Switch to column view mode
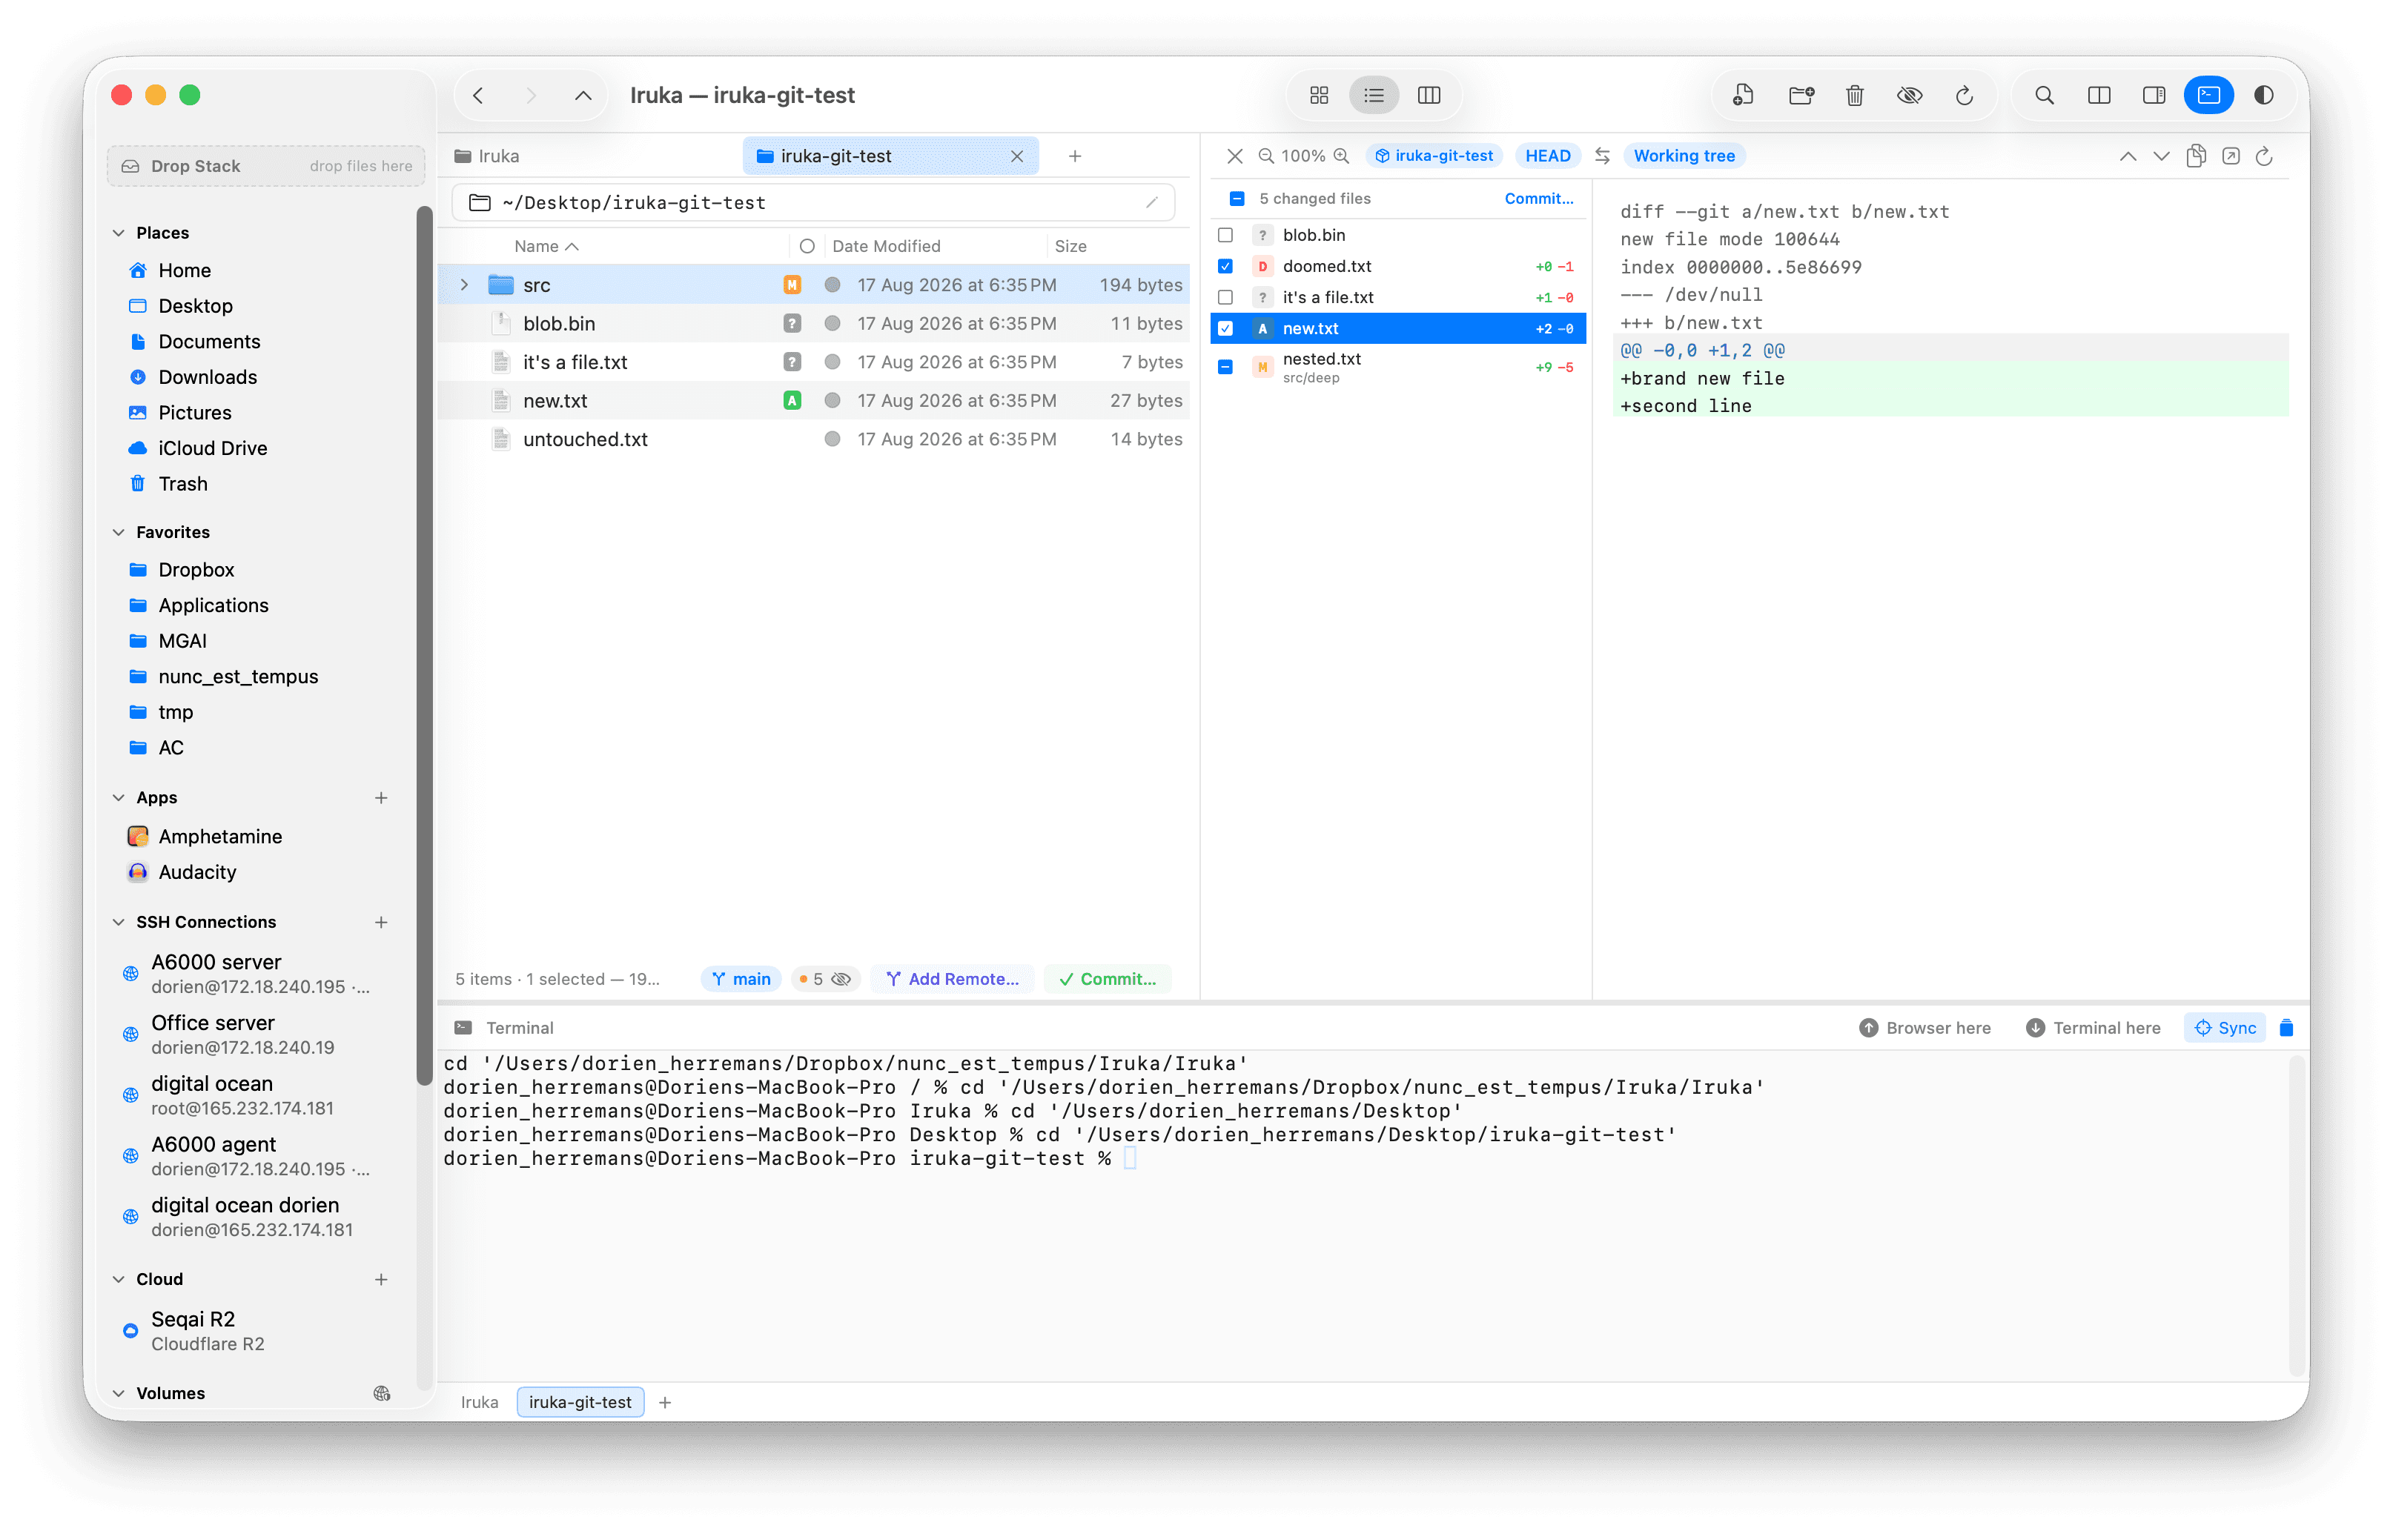Image resolution: width=2393 pixels, height=1531 pixels. coord(1429,96)
